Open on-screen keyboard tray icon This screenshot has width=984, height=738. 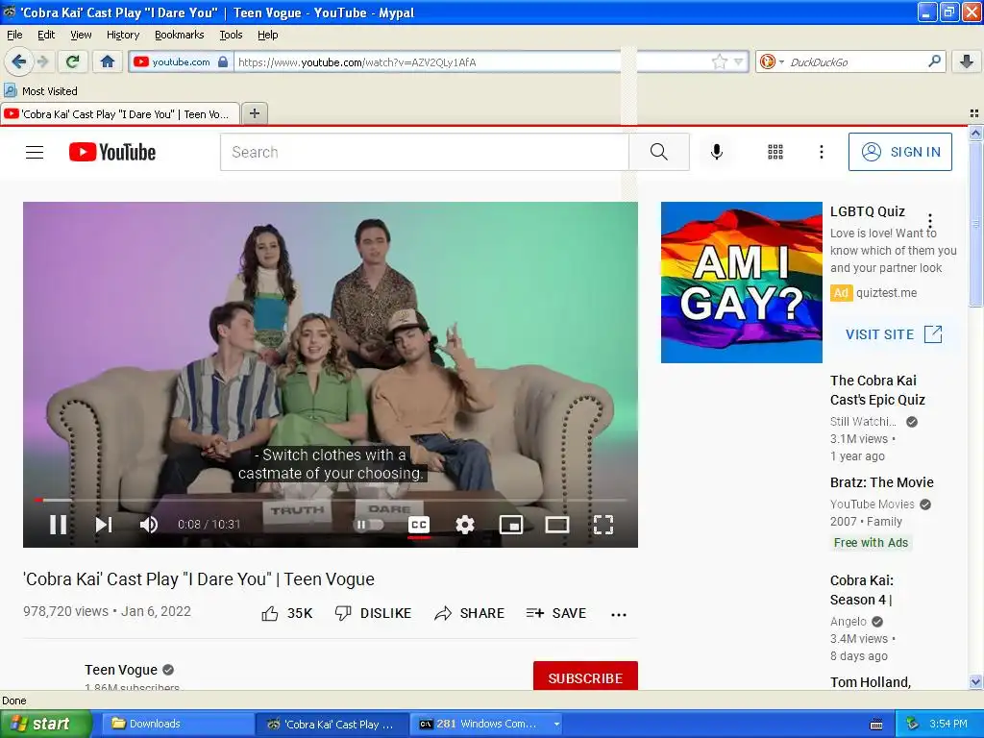coord(876,725)
